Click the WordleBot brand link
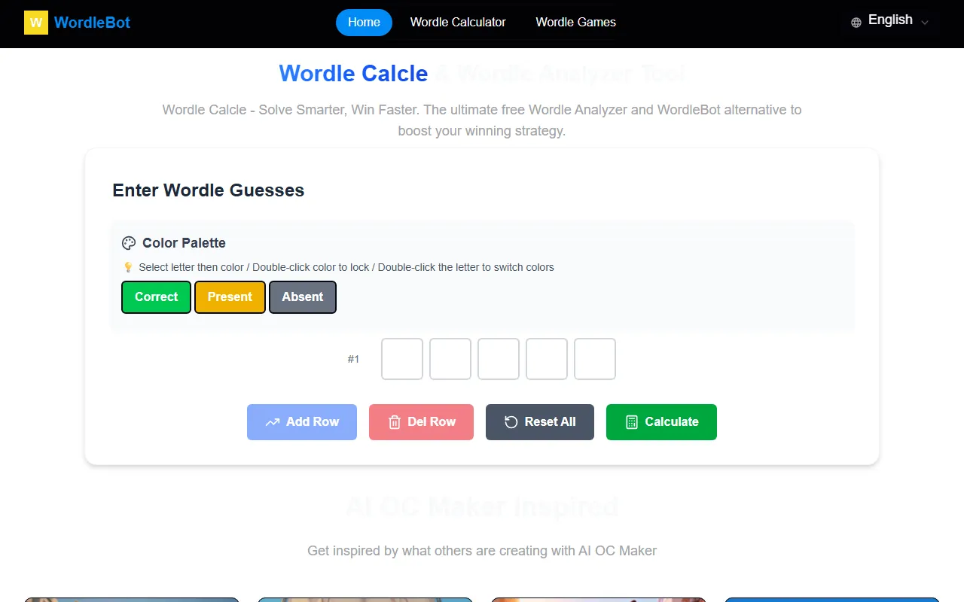 pos(92,23)
